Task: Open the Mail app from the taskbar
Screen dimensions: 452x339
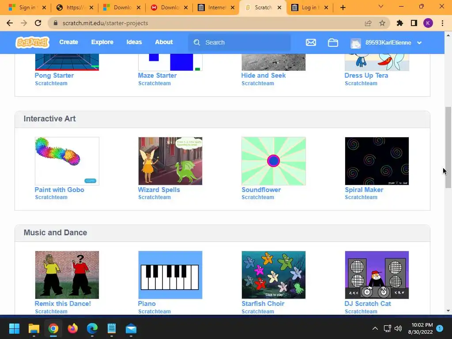Action: pos(131,328)
